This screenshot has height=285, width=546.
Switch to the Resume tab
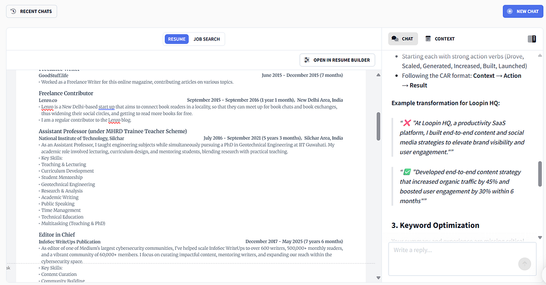176,39
